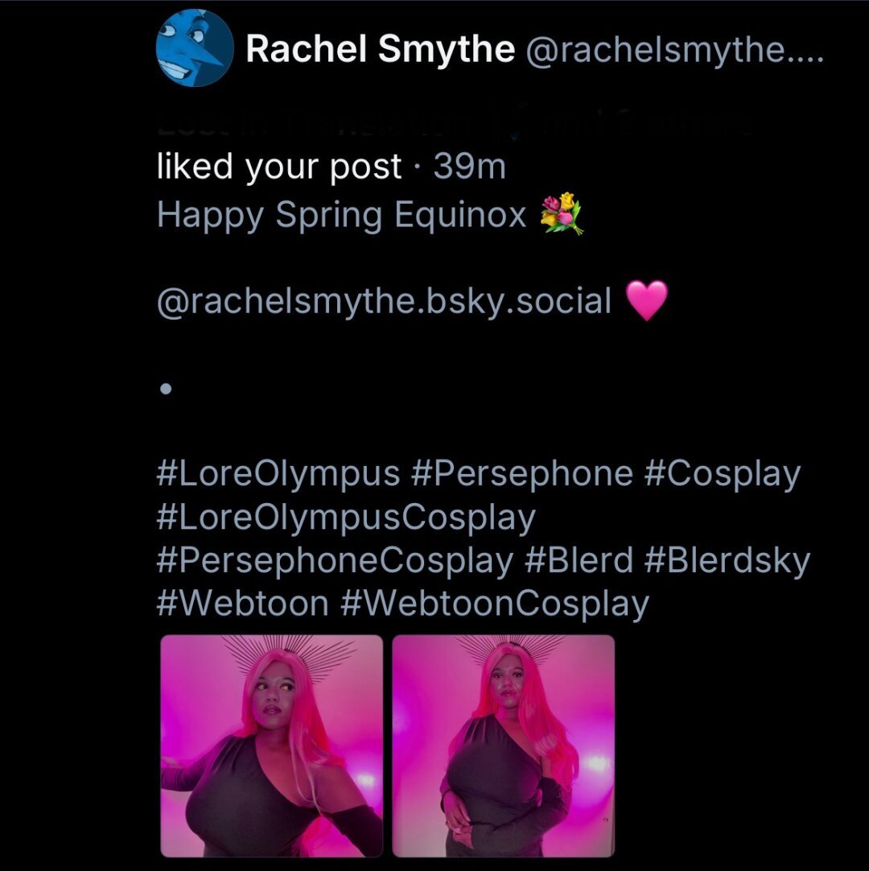The image size is (869, 871).
Task: Open the #Persephone hashtag
Action: tap(522, 474)
